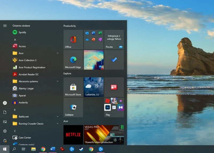Launch the Solitaire tile
The image size is (214, 153).
(73, 107)
